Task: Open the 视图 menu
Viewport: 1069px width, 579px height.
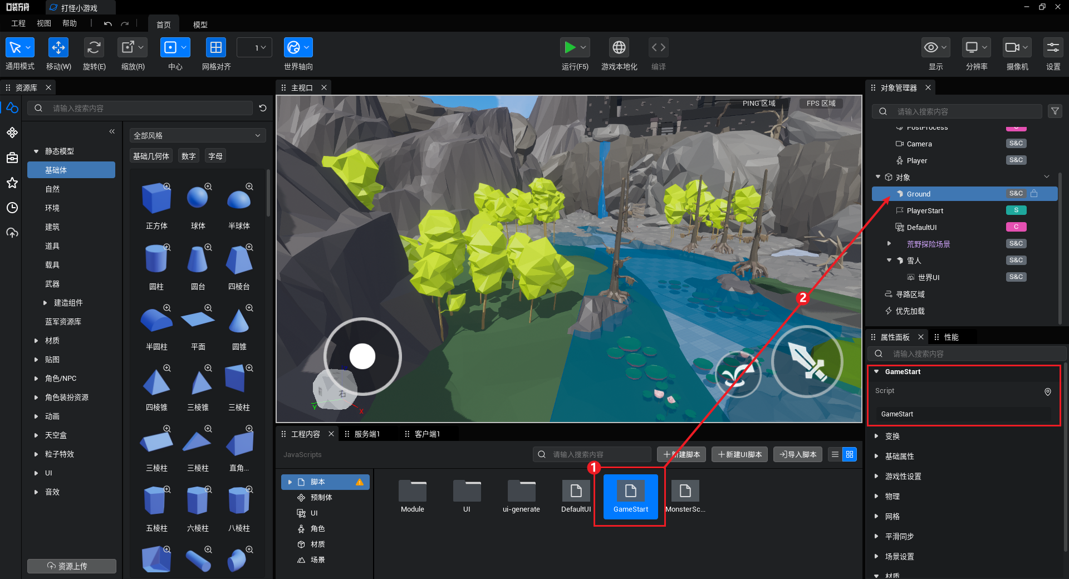Action: coord(44,23)
